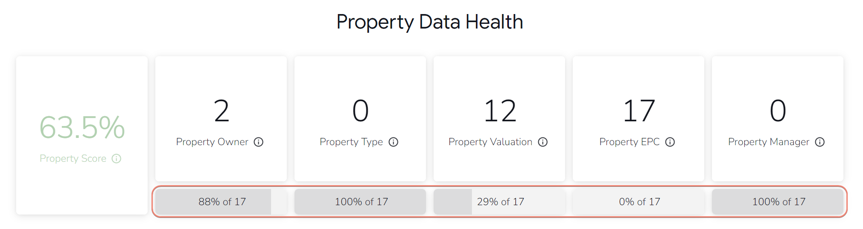Click info icon beside Property Score

(116, 159)
